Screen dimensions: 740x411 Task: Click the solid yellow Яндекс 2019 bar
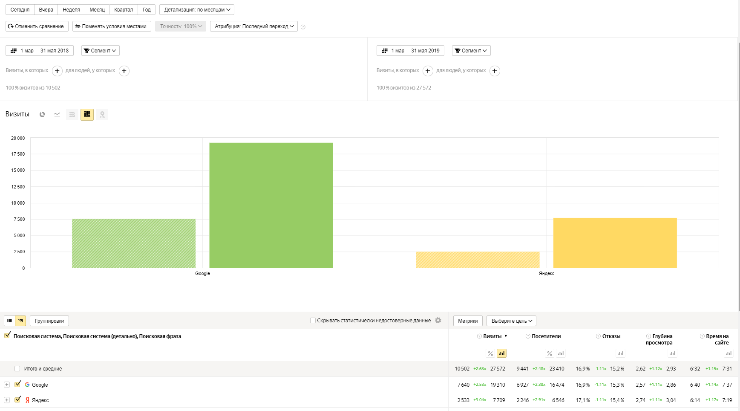[615, 243]
